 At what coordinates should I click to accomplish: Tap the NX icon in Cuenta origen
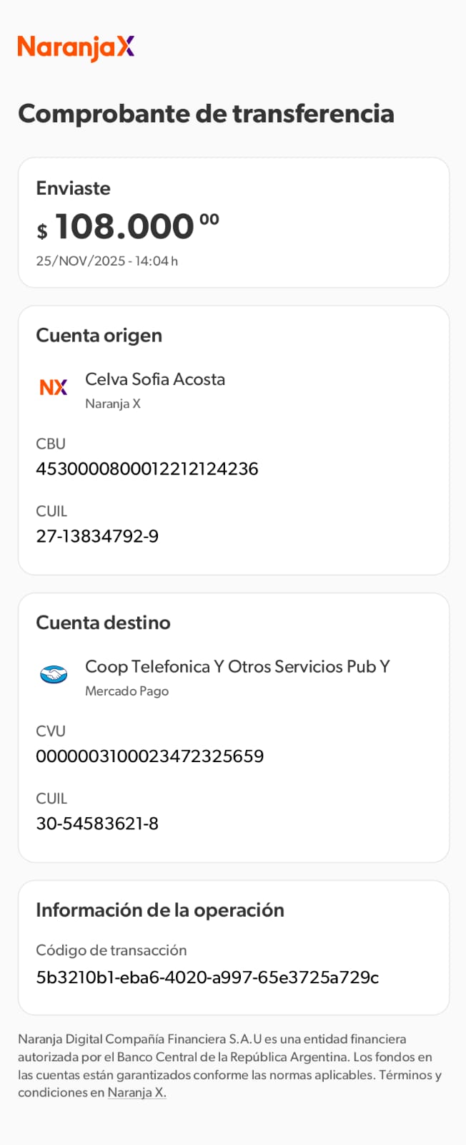click(x=54, y=387)
